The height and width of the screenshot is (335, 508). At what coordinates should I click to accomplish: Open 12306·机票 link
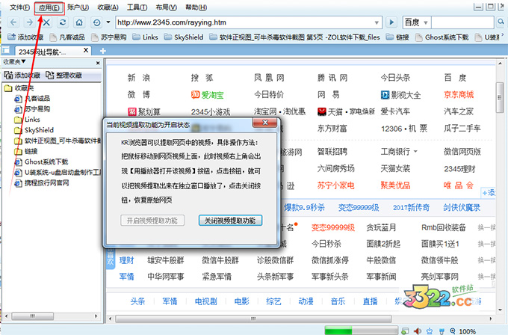click(x=404, y=129)
